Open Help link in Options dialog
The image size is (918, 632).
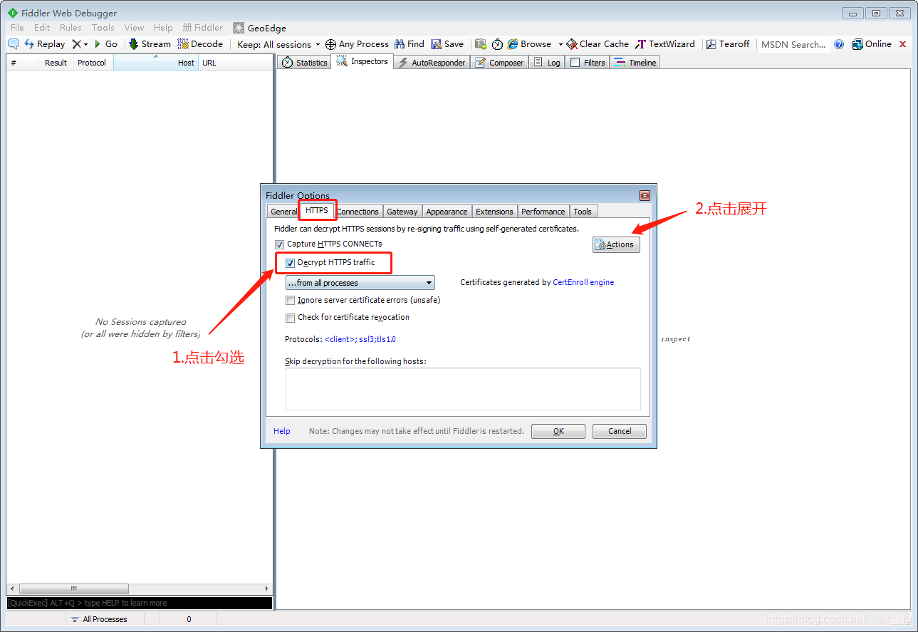[x=282, y=431]
